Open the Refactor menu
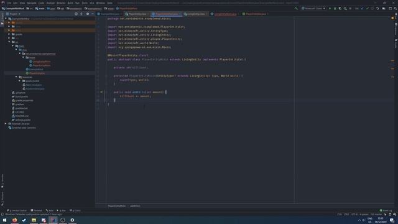 coord(61,2)
